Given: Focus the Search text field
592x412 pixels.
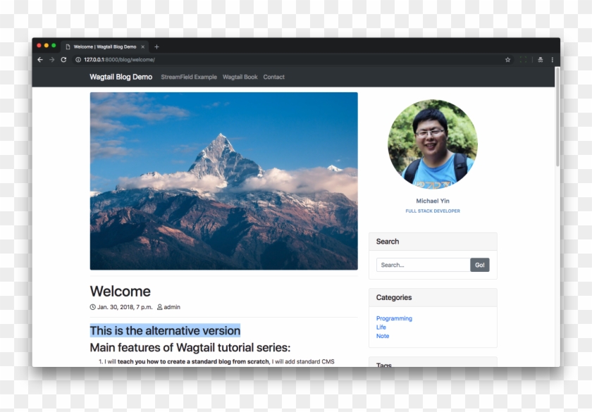Looking at the screenshot, I should pyautogui.click(x=423, y=265).
